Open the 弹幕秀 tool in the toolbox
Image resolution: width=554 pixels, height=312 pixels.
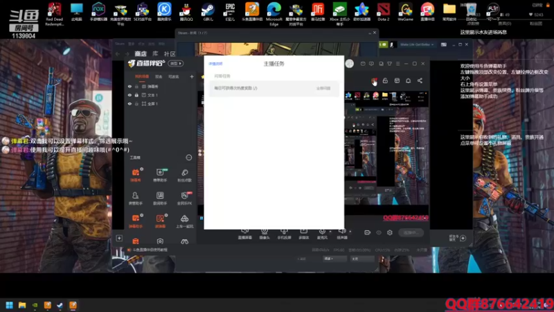pos(135,175)
